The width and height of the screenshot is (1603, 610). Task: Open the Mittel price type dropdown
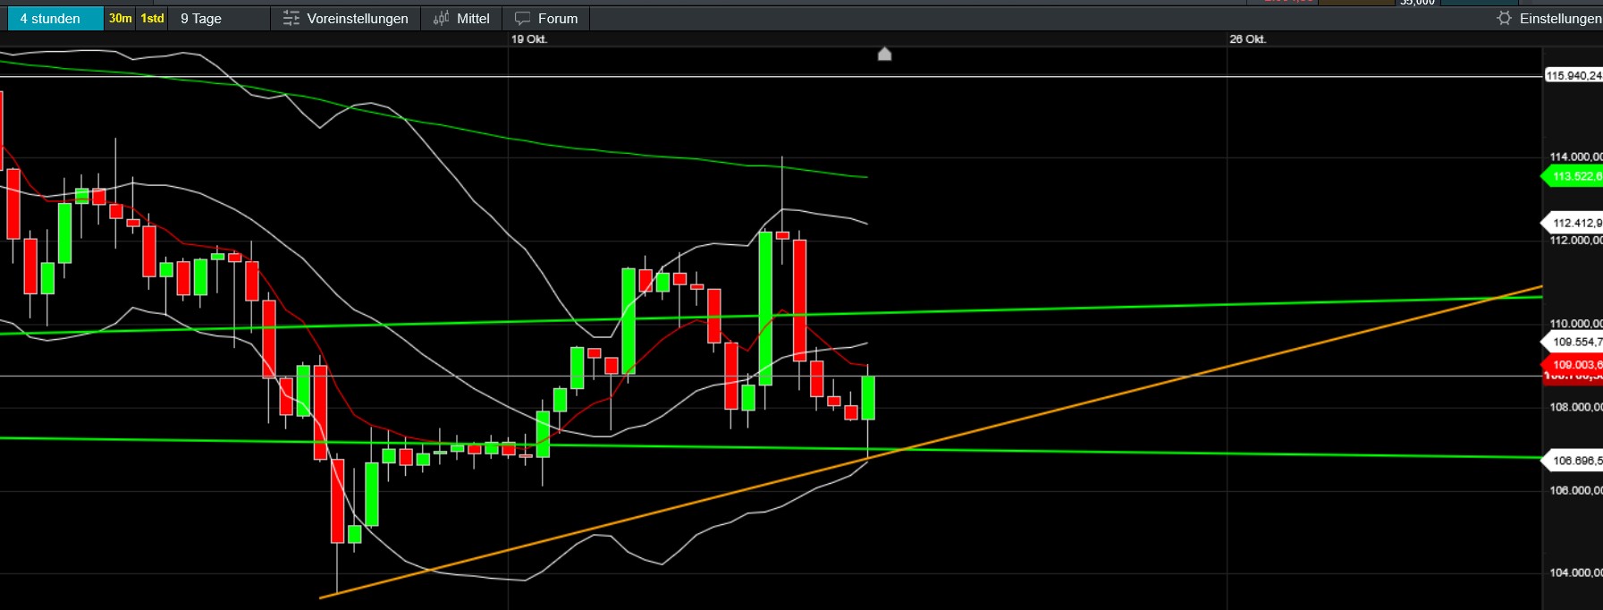point(472,19)
